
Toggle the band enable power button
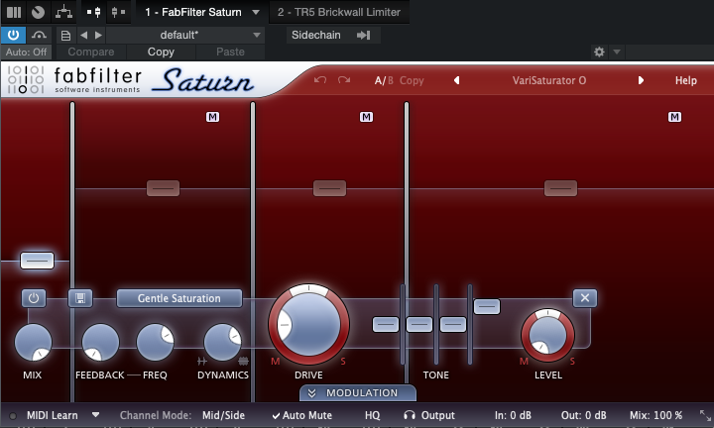pos(34,298)
